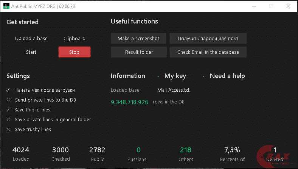Click the 2782 Public counter
Viewport: 298px width, 169px height.
click(x=97, y=150)
